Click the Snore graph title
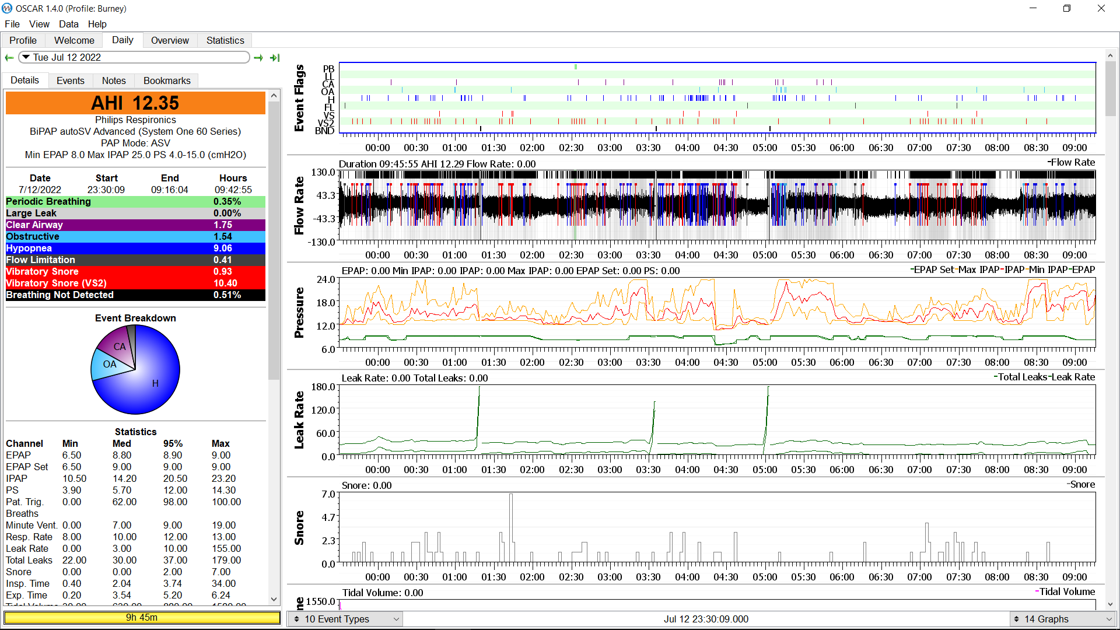Screen dimensions: 1120x630 click(299, 528)
